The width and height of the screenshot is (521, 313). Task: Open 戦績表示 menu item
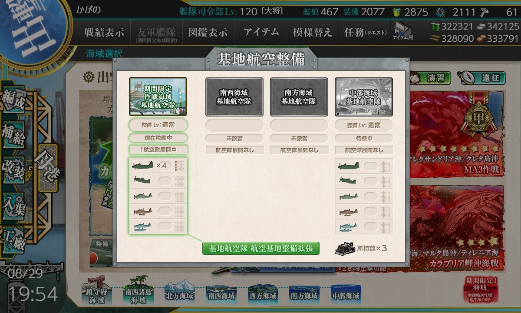(x=104, y=33)
